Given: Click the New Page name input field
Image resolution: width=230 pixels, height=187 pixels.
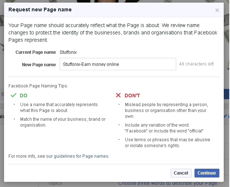Looking at the screenshot, I should [x=118, y=64].
